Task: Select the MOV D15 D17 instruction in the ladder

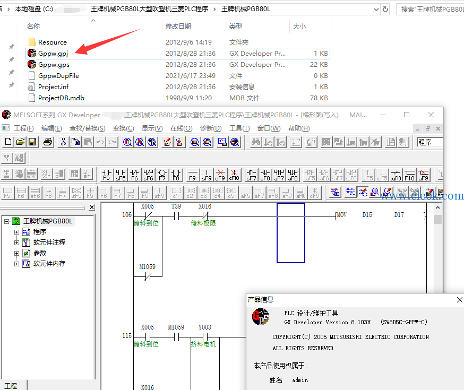Action: [381, 215]
